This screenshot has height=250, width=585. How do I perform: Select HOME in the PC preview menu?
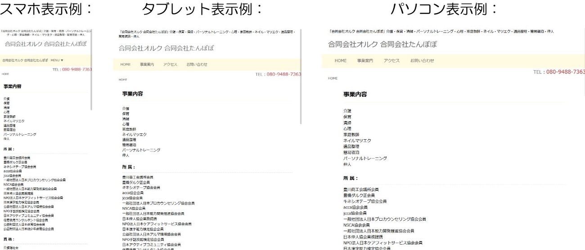click(341, 60)
